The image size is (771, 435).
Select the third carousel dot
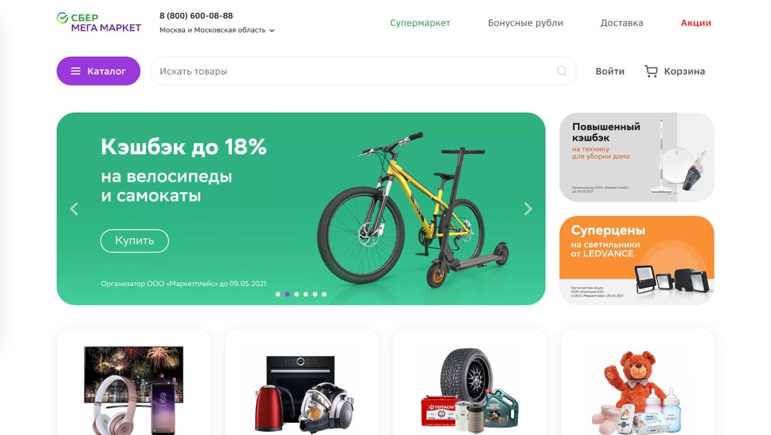(x=296, y=294)
